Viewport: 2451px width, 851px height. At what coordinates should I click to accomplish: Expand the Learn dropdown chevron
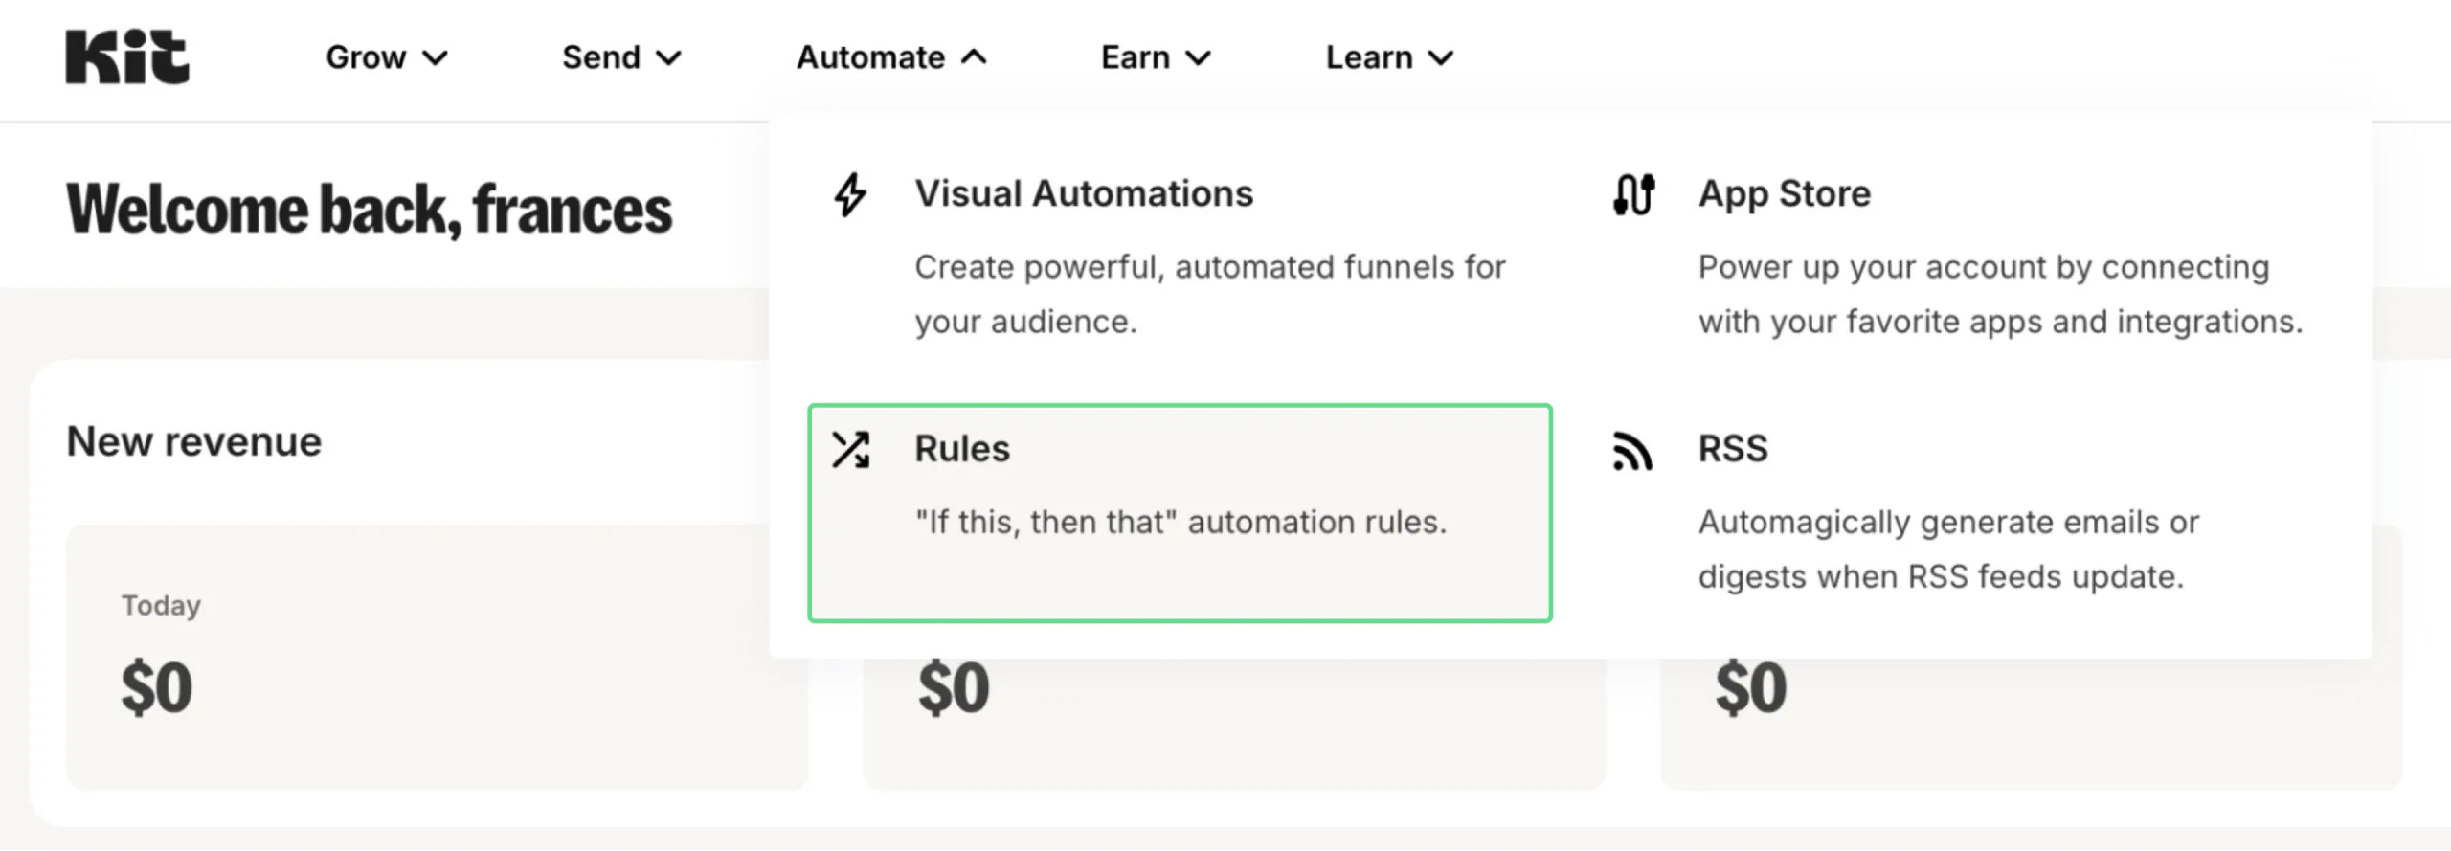tap(1441, 58)
